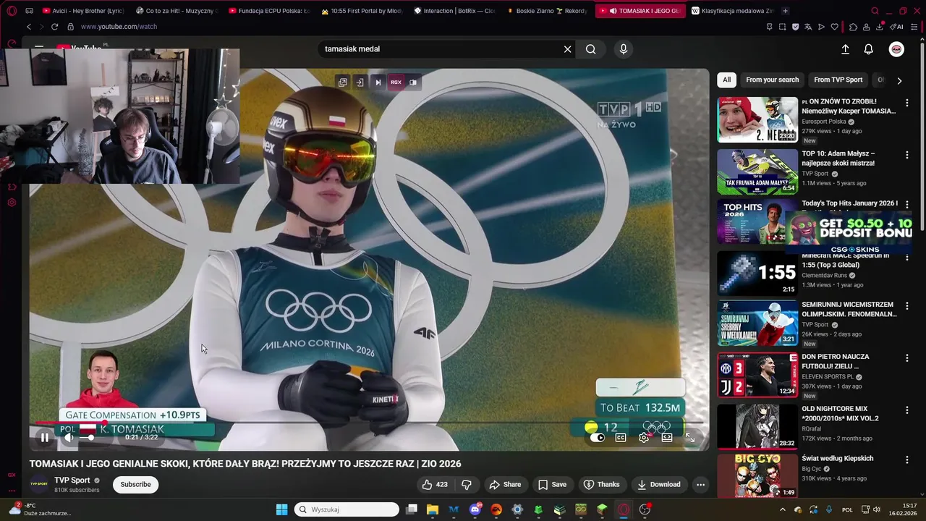Screen dimensions: 926x521
Task: Click the next-track icon in video overlay toolbar
Action: (378, 82)
